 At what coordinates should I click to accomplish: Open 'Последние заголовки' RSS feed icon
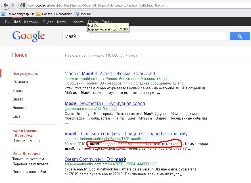pos(39,14)
